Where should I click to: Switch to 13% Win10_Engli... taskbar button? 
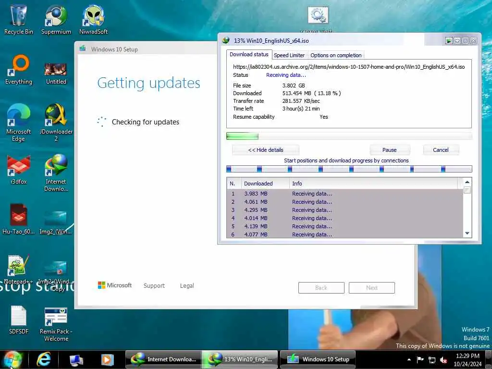pyautogui.click(x=240, y=359)
